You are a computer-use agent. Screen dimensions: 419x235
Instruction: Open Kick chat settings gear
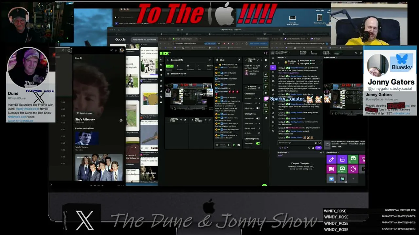coord(238,145)
